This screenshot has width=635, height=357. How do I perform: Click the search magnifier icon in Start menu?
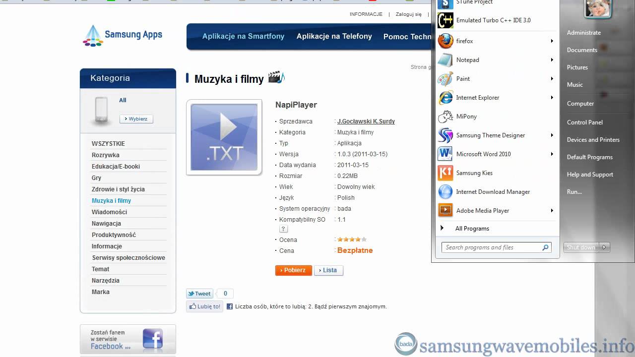545,247
